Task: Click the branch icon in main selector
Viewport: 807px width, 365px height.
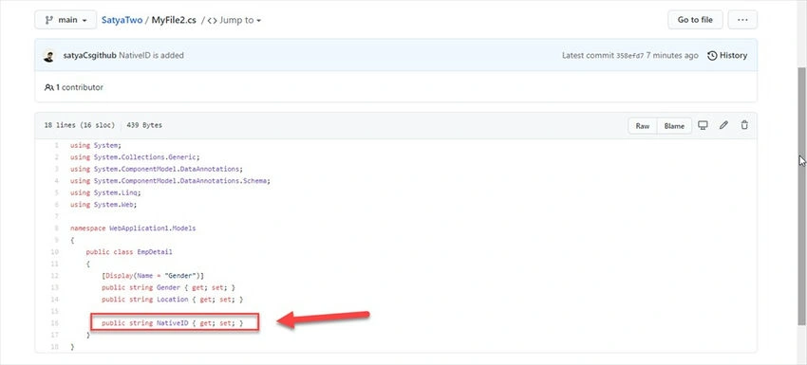Action: coord(48,20)
